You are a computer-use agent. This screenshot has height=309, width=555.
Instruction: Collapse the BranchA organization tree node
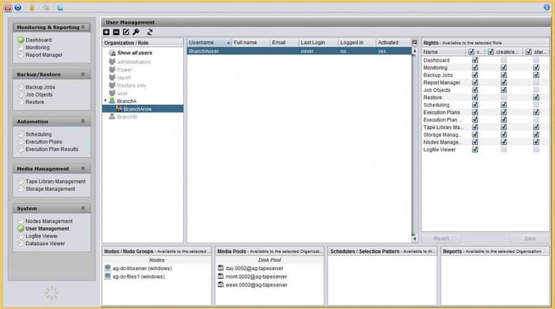click(105, 100)
